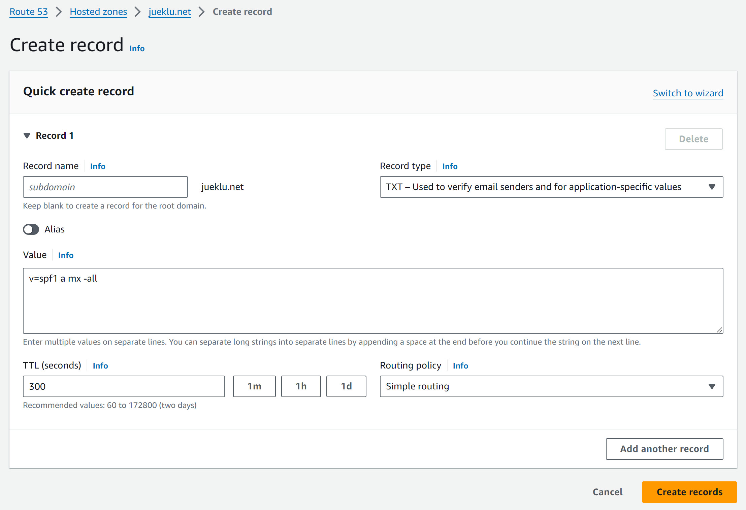Set TTL to 1m preset

point(254,386)
